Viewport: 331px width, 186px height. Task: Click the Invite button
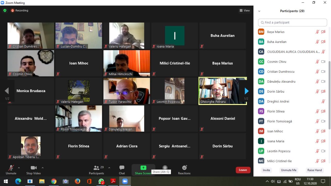point(266,170)
